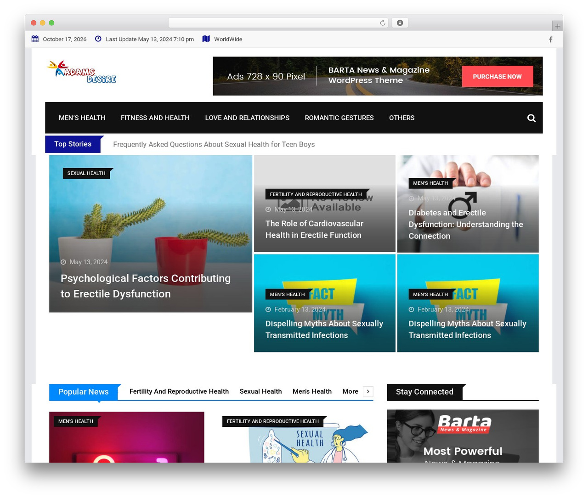This screenshot has width=588, height=498.
Task: Click the Popular News heading
Action: [84, 392]
